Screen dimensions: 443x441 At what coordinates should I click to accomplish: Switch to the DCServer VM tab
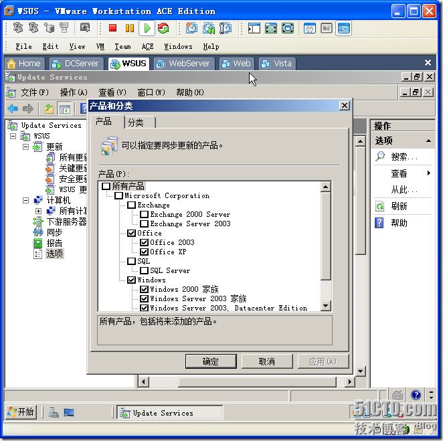[x=76, y=64]
